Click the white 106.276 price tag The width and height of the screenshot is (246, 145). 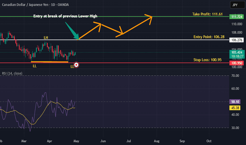(237, 40)
